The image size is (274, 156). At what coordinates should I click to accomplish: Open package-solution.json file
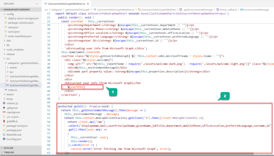coord(21,23)
